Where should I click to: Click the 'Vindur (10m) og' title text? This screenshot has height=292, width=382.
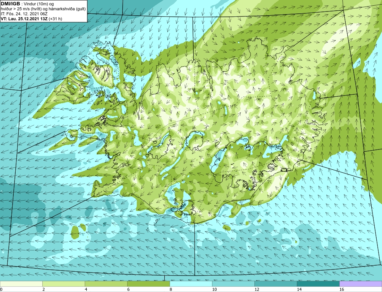pos(39,4)
